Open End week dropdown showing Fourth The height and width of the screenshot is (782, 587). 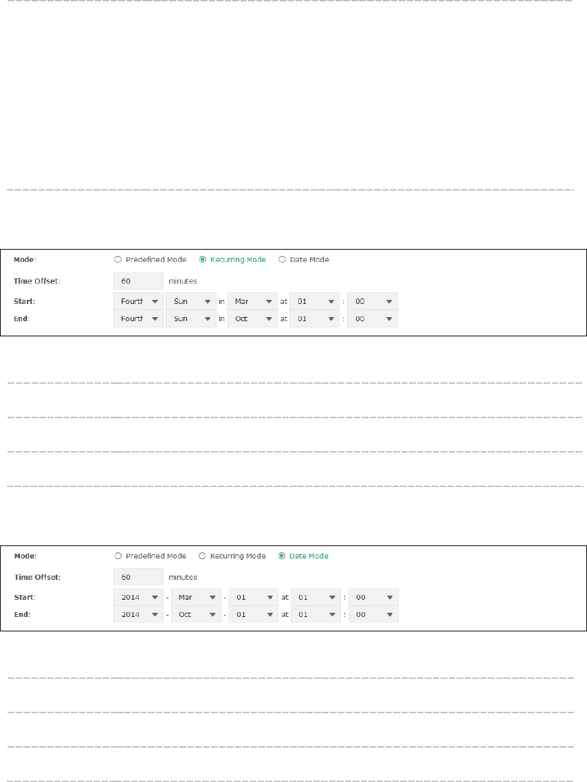139,318
